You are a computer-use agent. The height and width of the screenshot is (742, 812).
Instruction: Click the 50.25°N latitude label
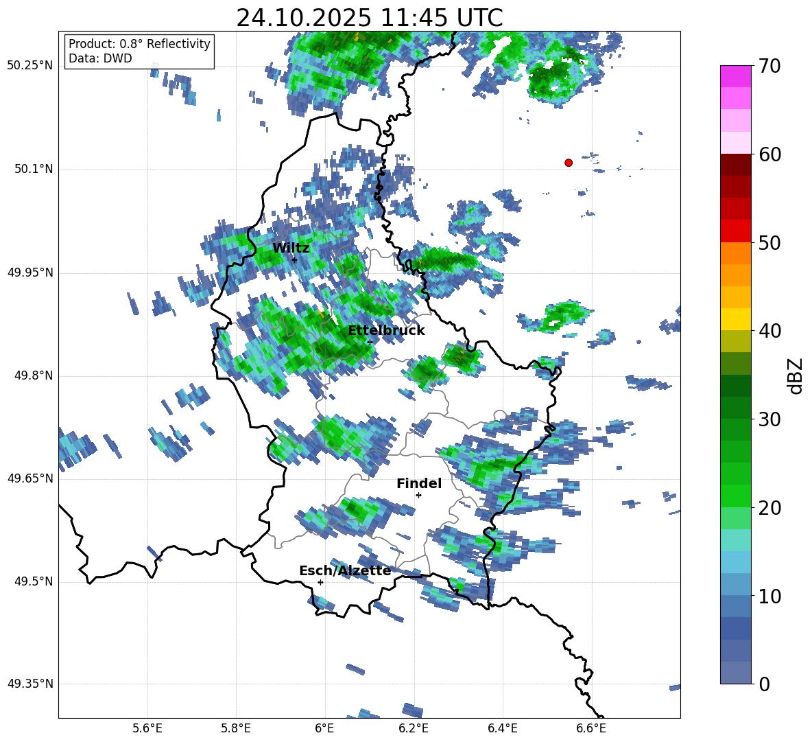30,66
